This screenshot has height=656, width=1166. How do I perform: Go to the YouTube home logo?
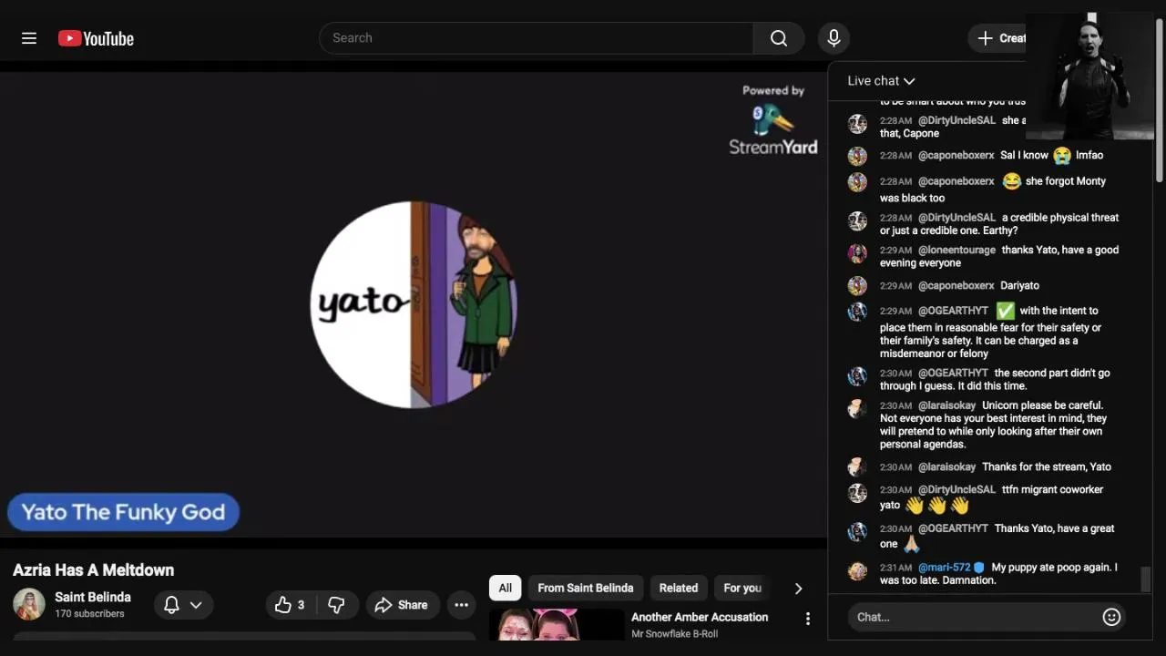click(96, 38)
